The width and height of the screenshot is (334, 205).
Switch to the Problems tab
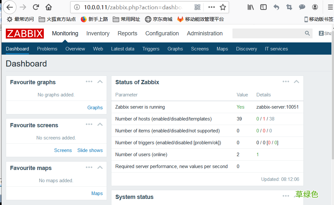coord(47,49)
